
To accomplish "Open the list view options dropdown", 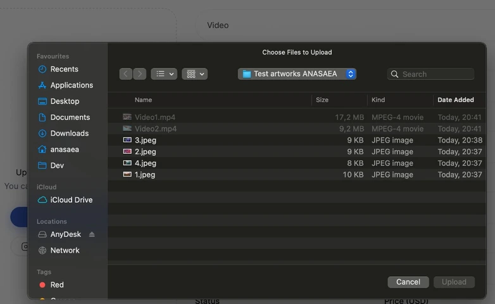I will pos(164,74).
